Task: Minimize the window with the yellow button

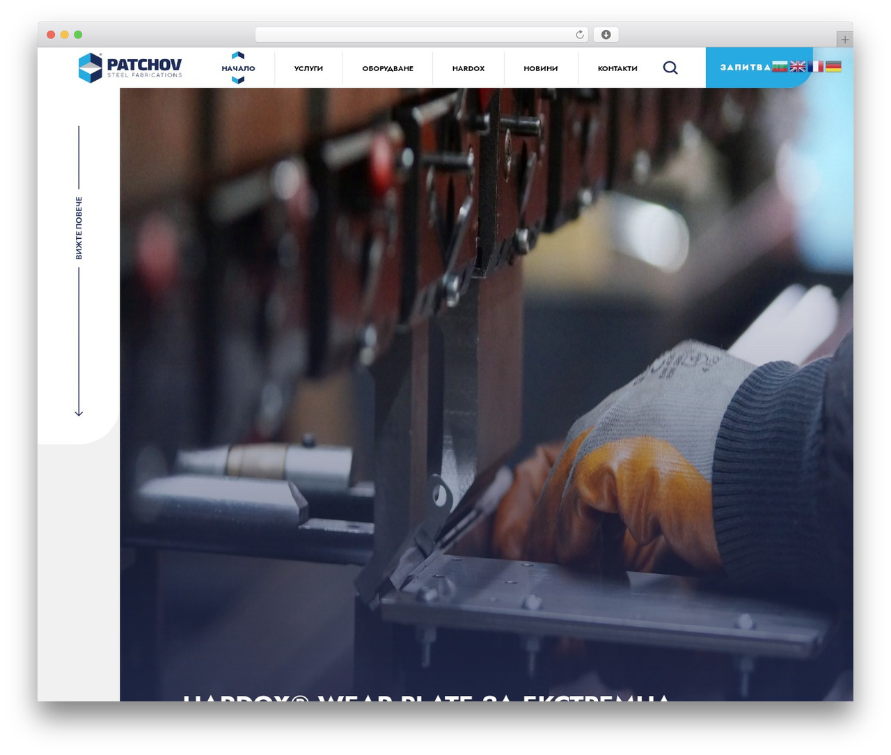Action: tap(65, 35)
